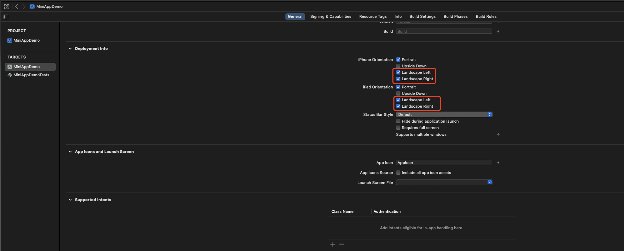Remove an intent with the minus button

pyautogui.click(x=342, y=244)
